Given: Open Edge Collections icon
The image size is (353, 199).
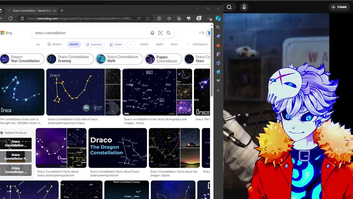Looking at the screenshot, I should 179,19.
